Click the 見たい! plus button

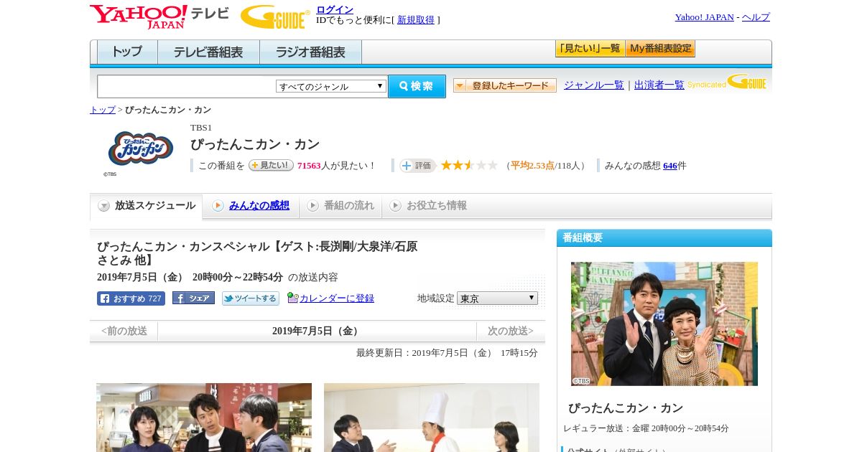point(271,165)
